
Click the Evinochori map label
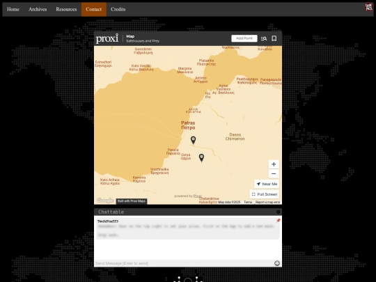[x=103, y=63]
